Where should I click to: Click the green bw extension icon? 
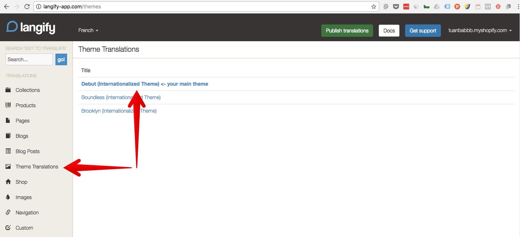pos(426,7)
